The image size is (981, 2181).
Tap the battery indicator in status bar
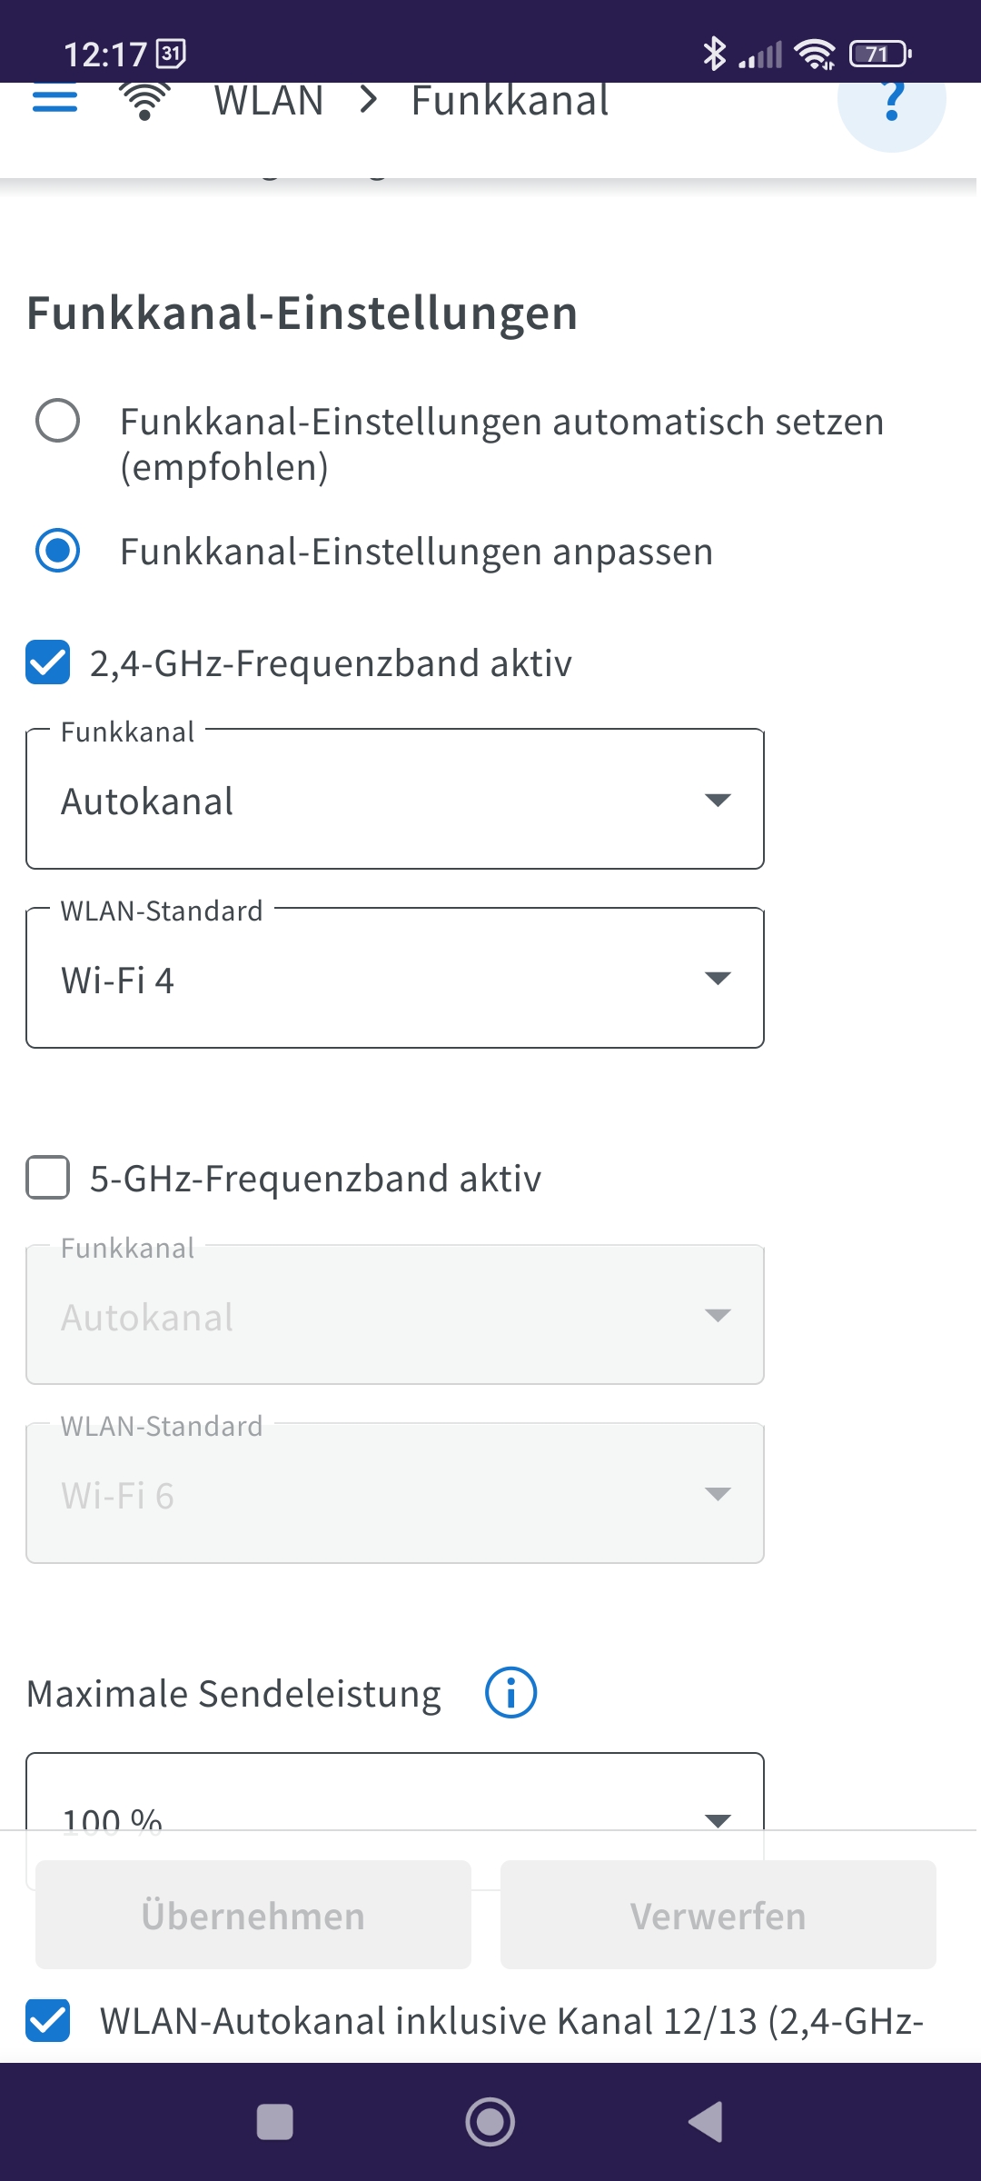point(879,54)
